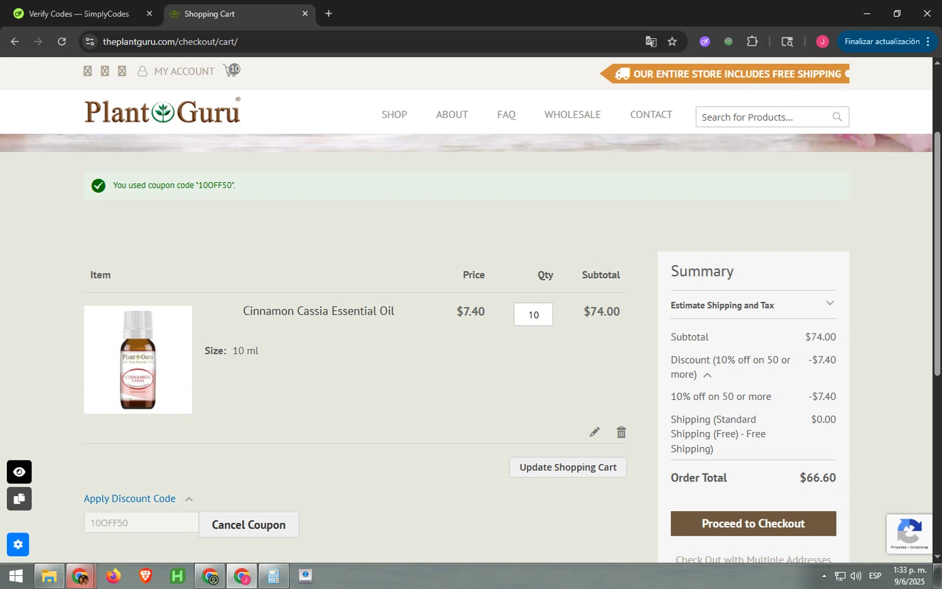Click the green round extension icon in toolbar
Viewport: 942px width, 589px height.
728,41
